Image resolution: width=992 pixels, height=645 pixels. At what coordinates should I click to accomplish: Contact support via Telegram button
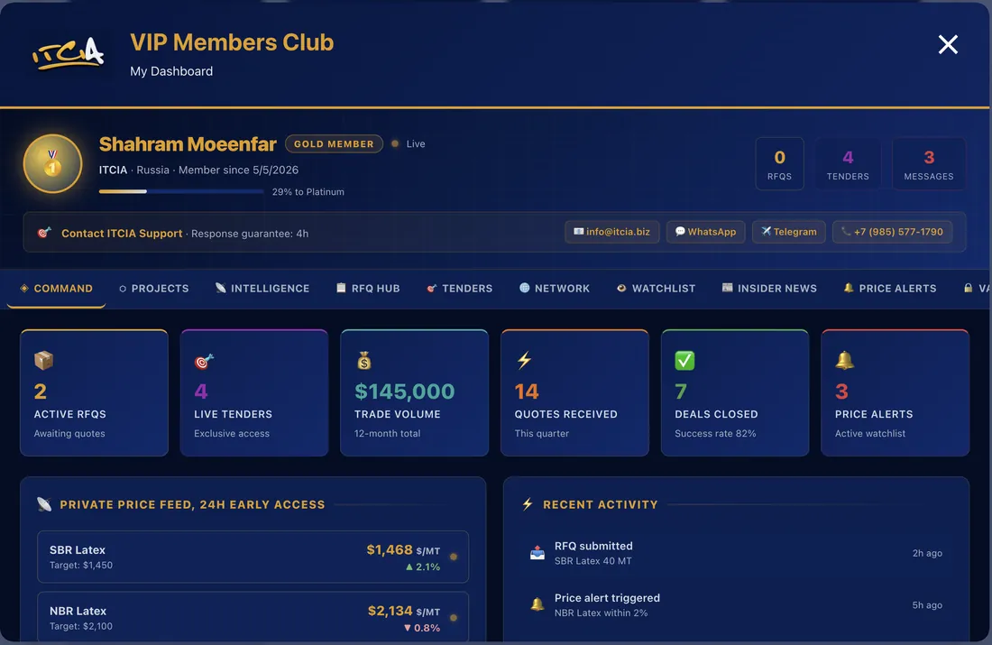pyautogui.click(x=789, y=232)
